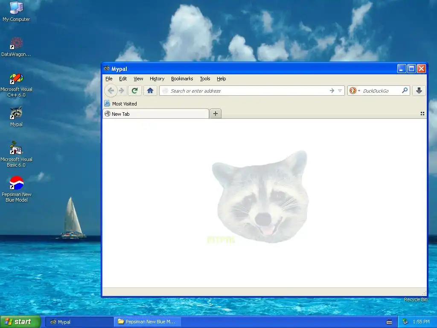Image resolution: width=437 pixels, height=328 pixels.
Task: Open the History menu
Action: pyautogui.click(x=157, y=79)
